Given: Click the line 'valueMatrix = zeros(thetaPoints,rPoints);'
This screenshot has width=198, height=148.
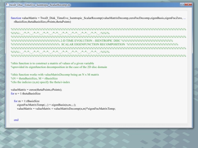Looking at the screenshot, I should pyautogui.click(x=36, y=90).
